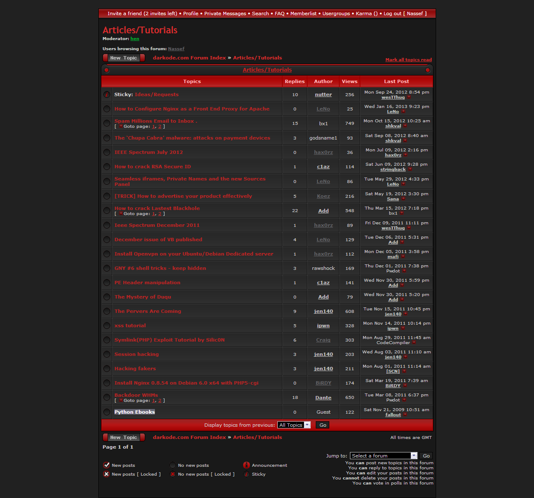Click view latest post icon in Python Ebooks row

(405, 415)
